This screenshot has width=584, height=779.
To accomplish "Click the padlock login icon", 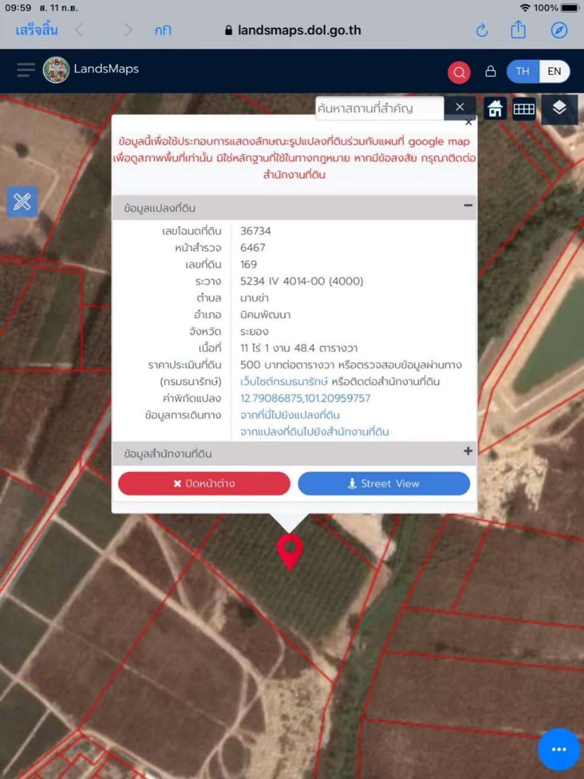I will [490, 72].
